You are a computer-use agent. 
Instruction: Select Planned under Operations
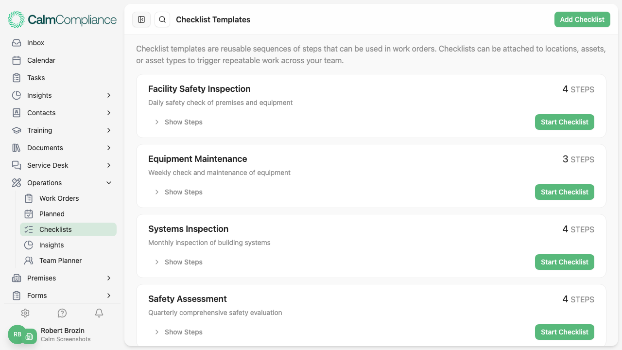[68, 214]
